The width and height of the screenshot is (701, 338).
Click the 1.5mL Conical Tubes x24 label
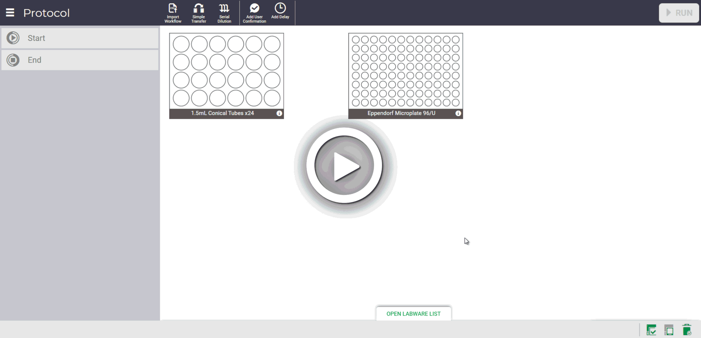click(x=222, y=113)
